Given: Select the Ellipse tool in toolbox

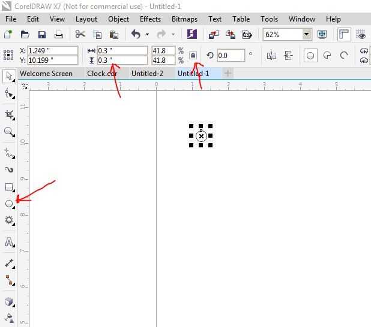Looking at the screenshot, I should pos(9,204).
